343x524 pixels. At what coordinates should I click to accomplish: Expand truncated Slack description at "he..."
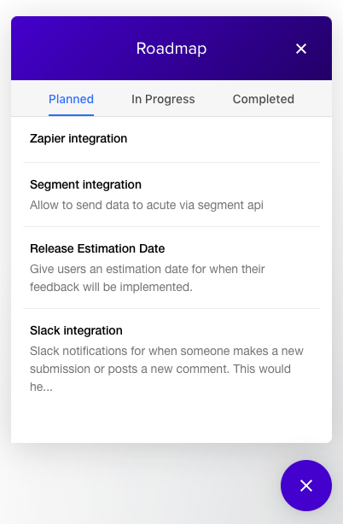tap(41, 387)
